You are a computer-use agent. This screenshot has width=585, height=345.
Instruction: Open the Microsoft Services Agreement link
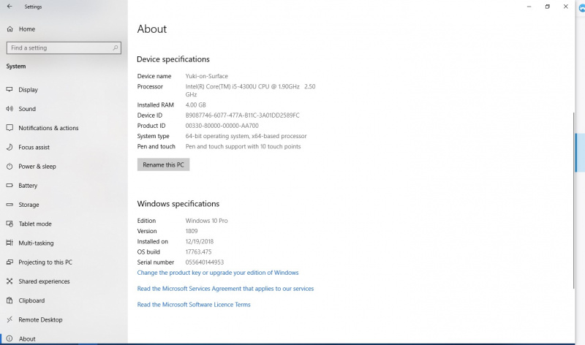tap(225, 289)
